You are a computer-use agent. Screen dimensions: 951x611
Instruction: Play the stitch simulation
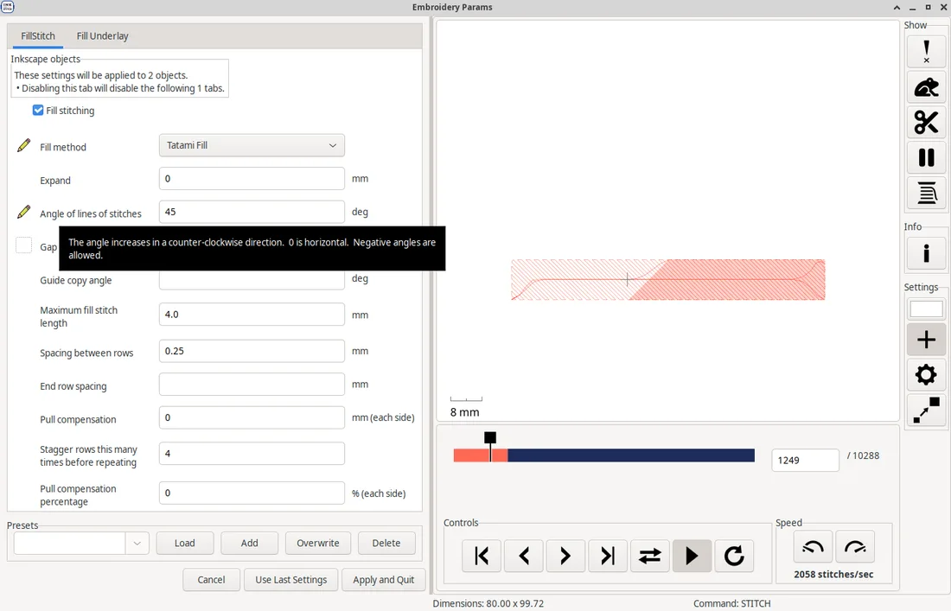pos(692,556)
